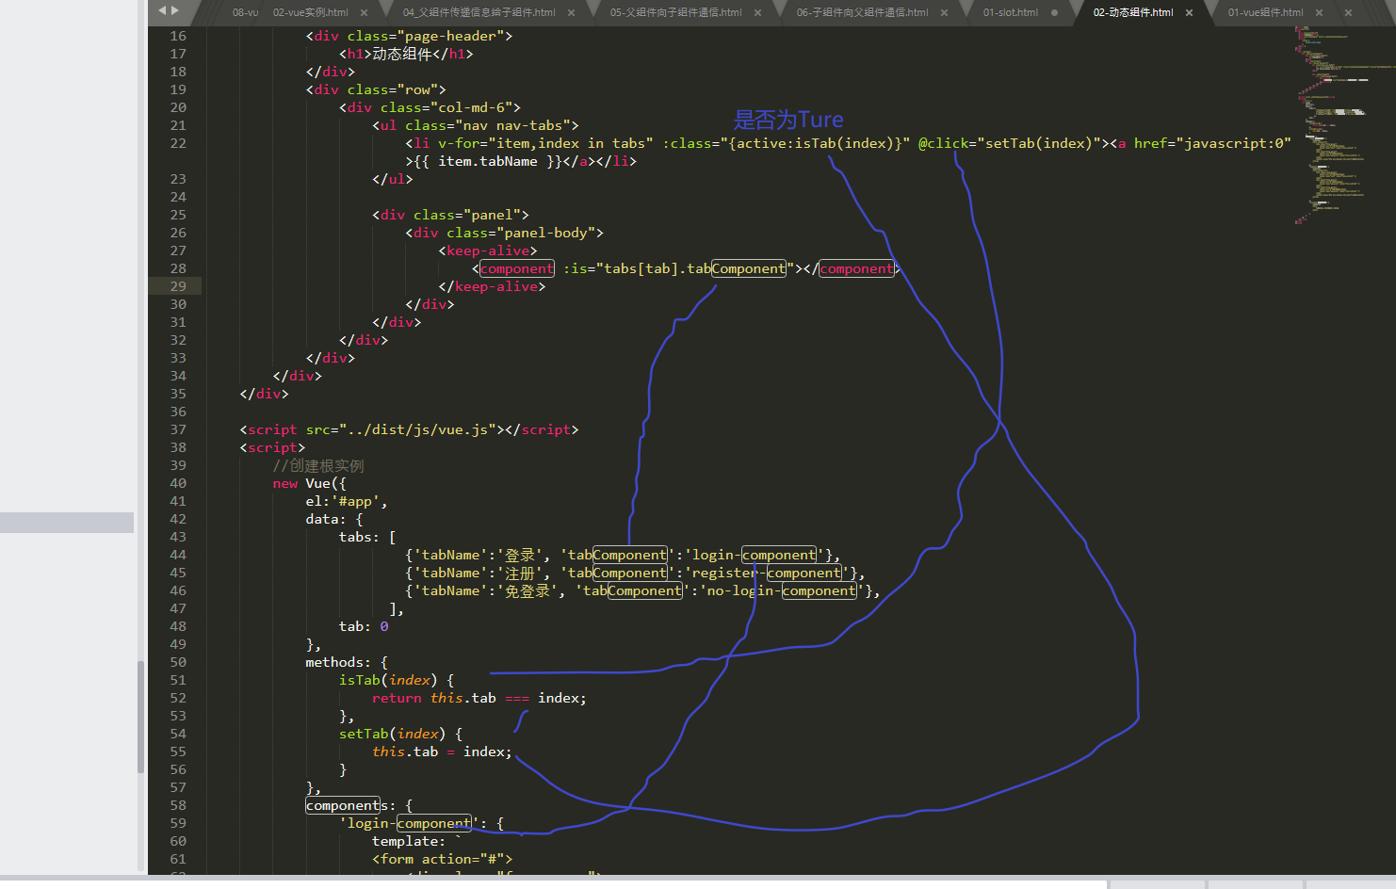Close the 05-父组件向子组件通信.html tab

tap(757, 12)
